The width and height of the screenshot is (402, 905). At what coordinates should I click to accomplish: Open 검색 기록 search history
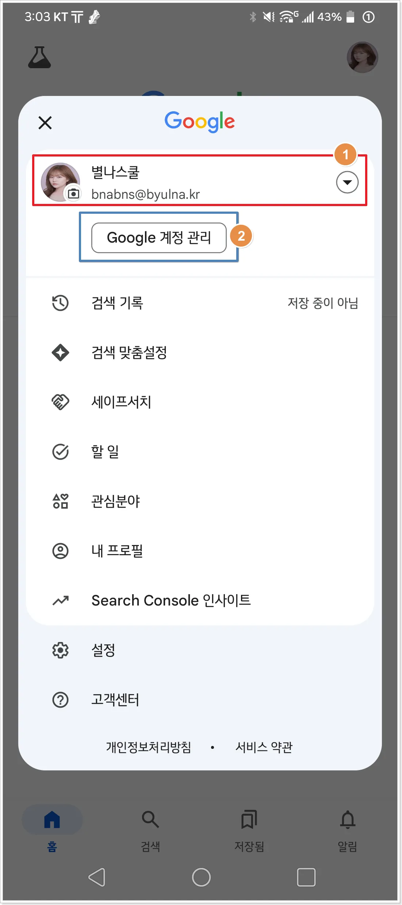click(117, 303)
